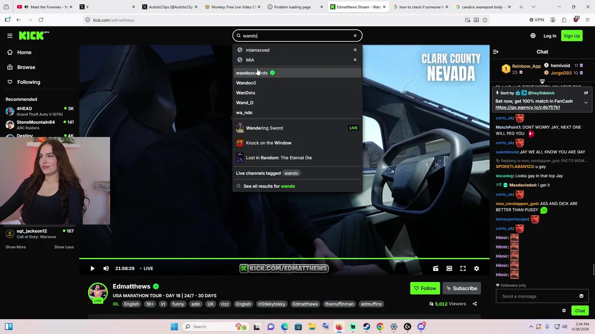This screenshot has height=334, width=595.
Task: Share the stream
Action: click(475, 304)
